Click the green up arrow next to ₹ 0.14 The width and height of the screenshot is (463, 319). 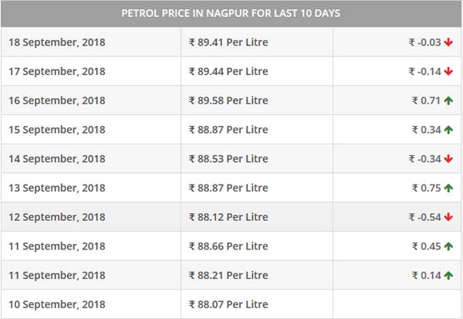tap(448, 275)
